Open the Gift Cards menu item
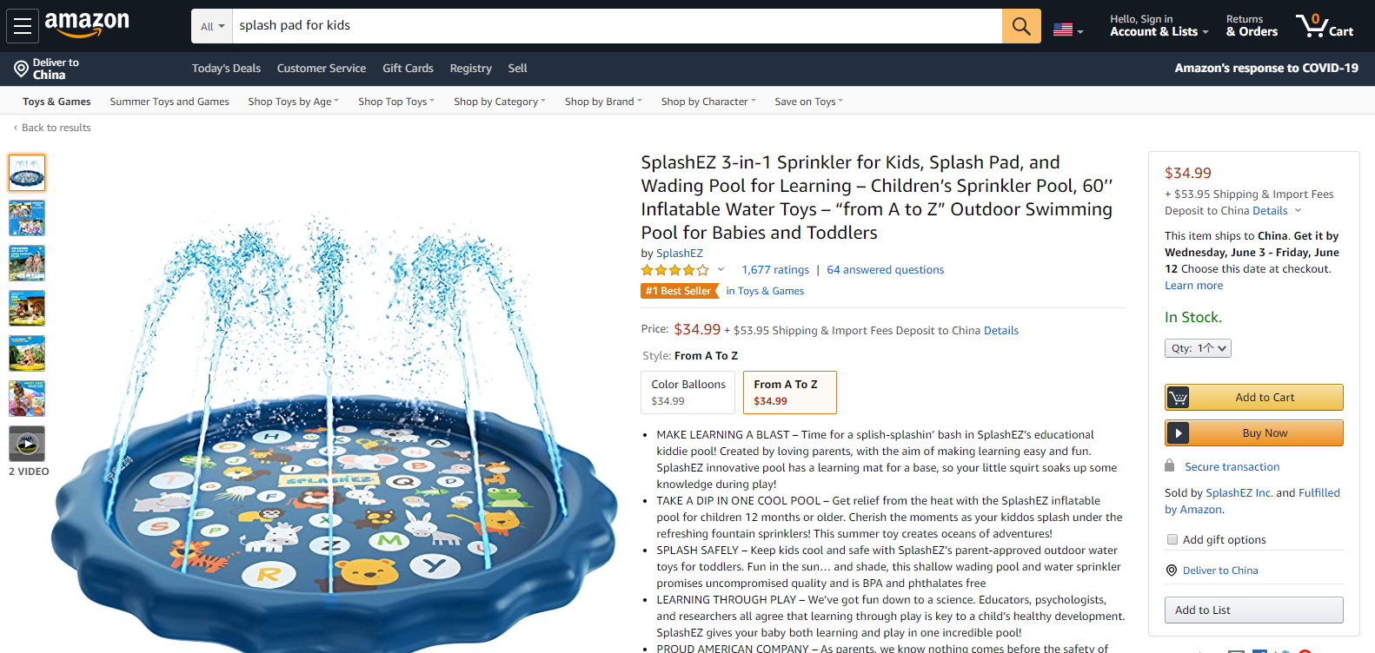The image size is (1375, 653). (x=408, y=69)
